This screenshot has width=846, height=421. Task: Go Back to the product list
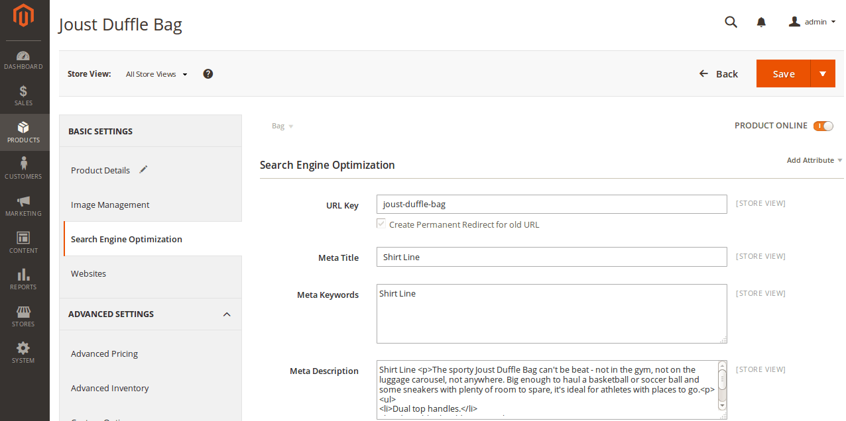(719, 73)
